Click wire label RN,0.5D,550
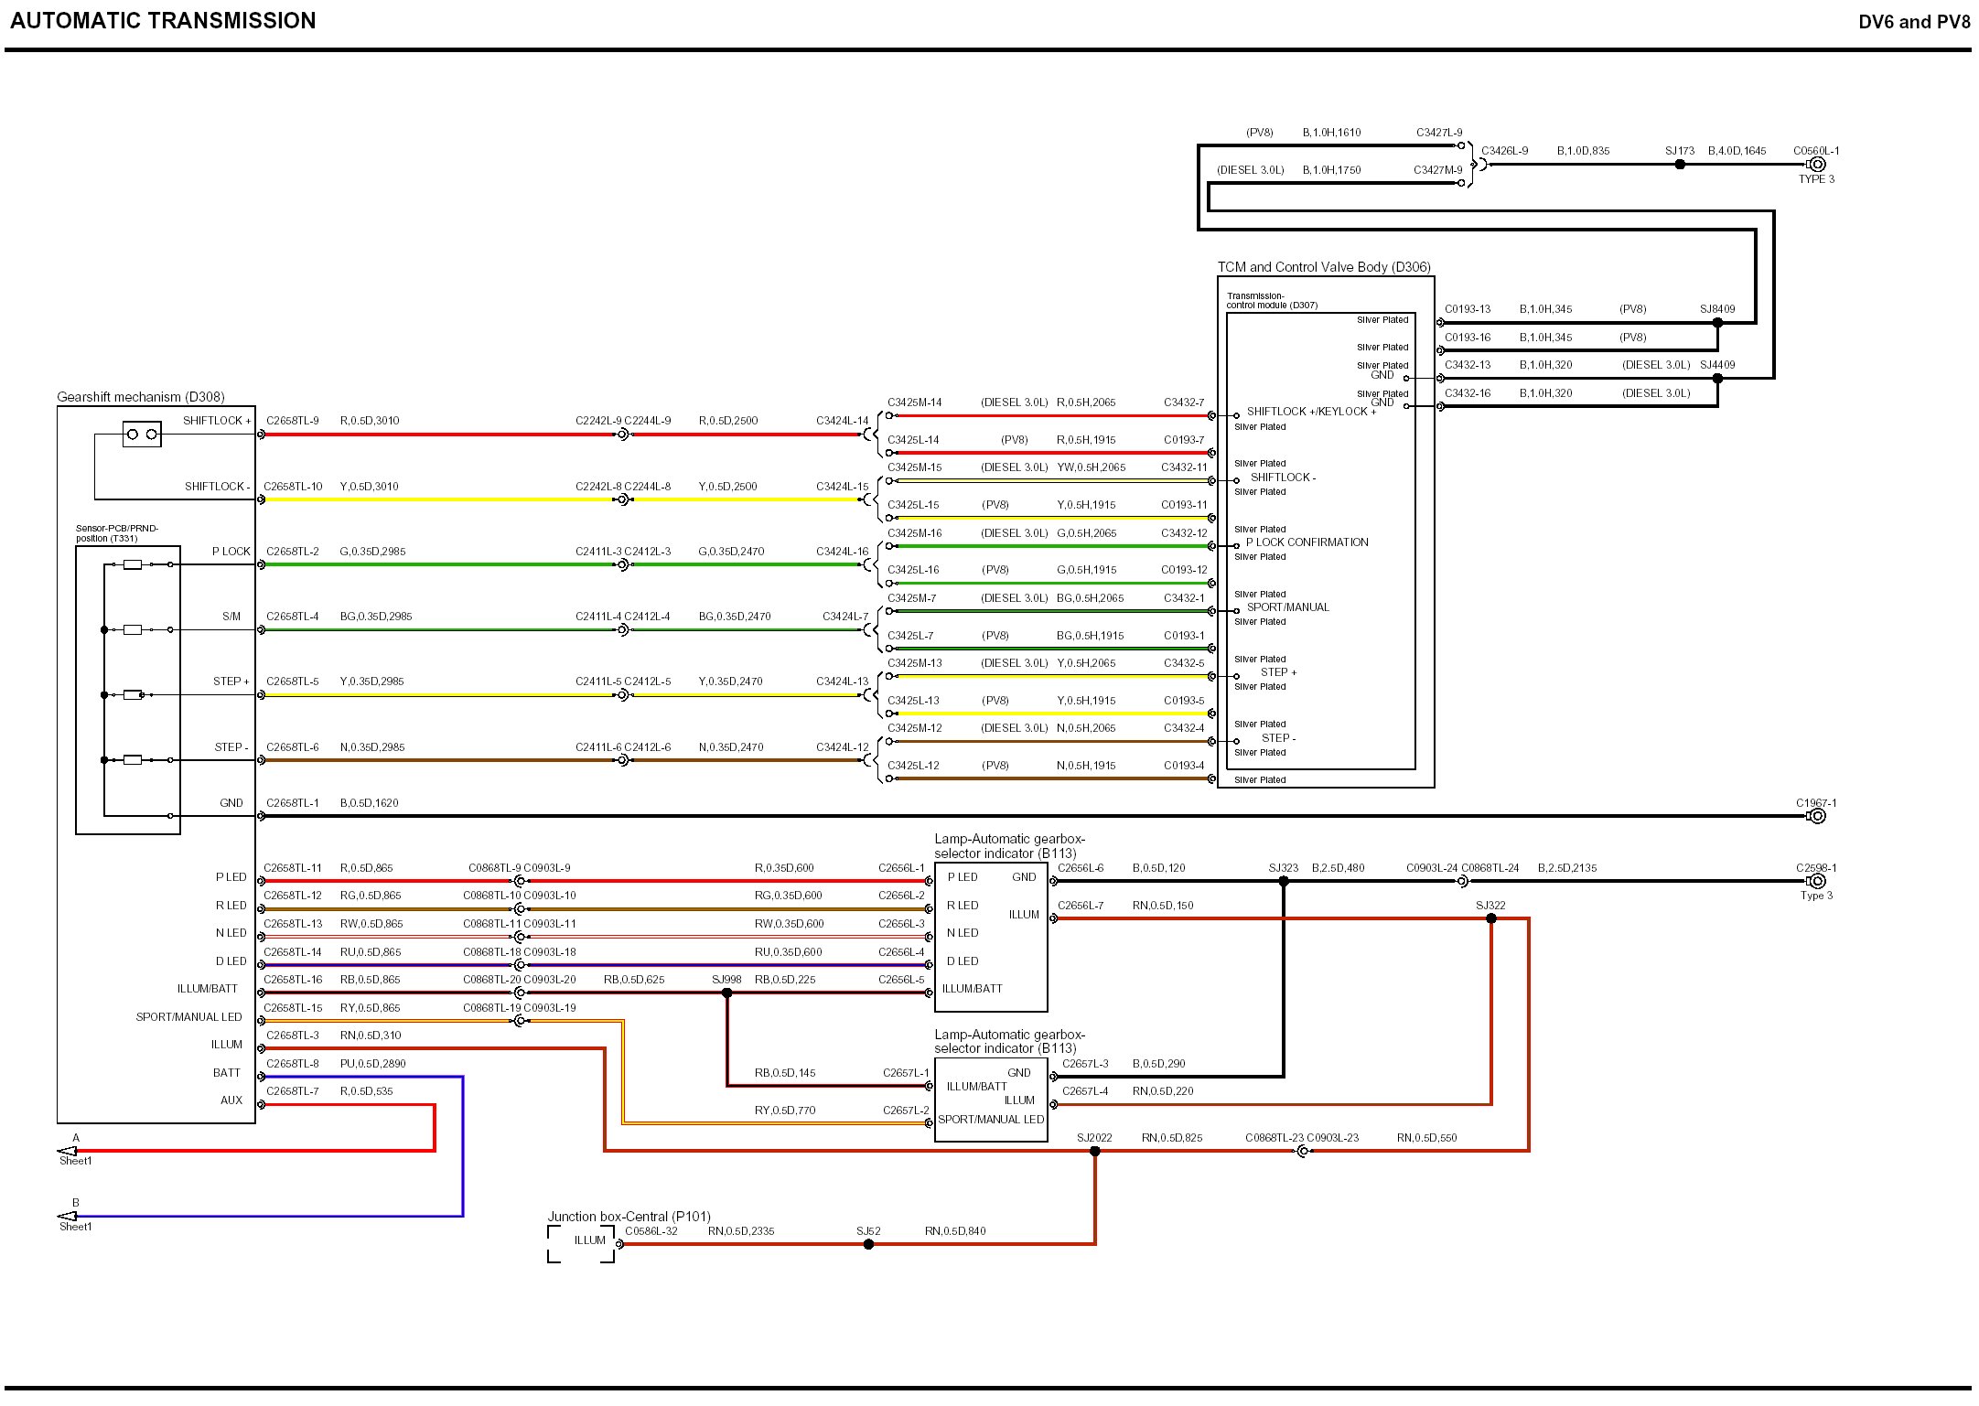This screenshot has width=1979, height=1406. coord(1427,1138)
